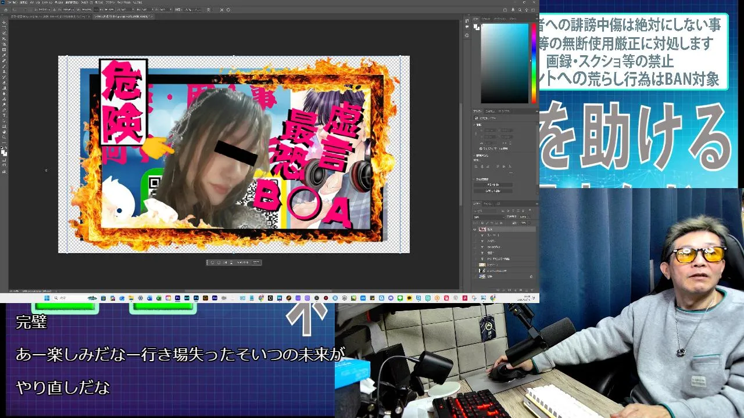Viewport: 744px width, 418px height.
Task: Collapse the Transform section in Properties panel
Action: [475, 125]
